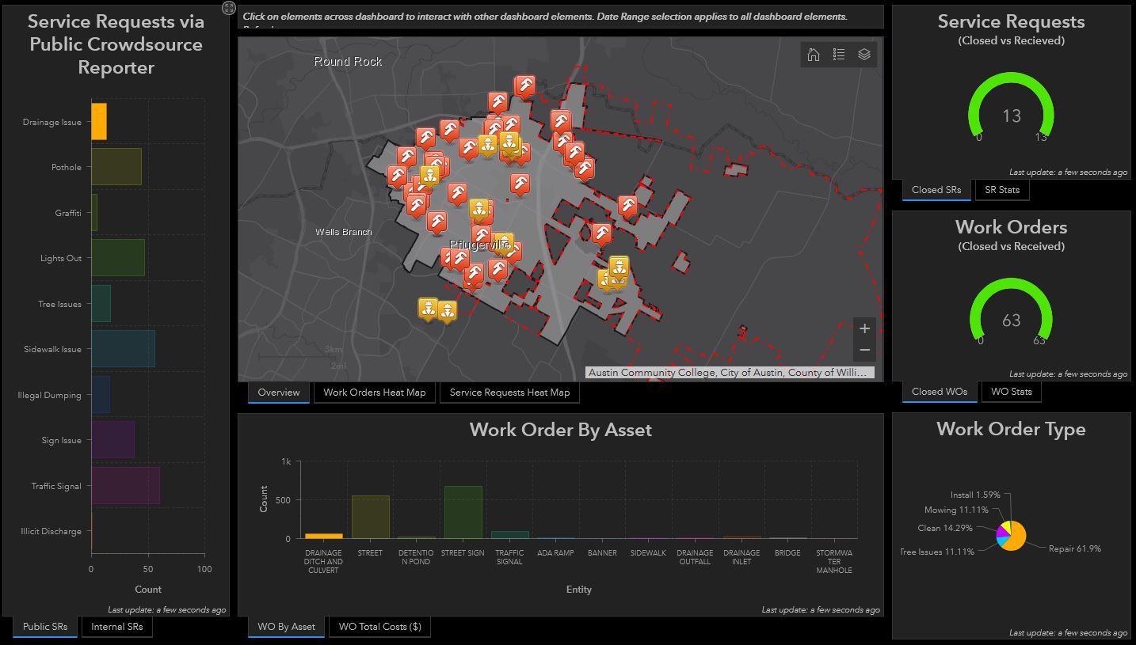Click the Austin Community College map attribution
This screenshot has width=1136, height=645.
pyautogui.click(x=730, y=373)
